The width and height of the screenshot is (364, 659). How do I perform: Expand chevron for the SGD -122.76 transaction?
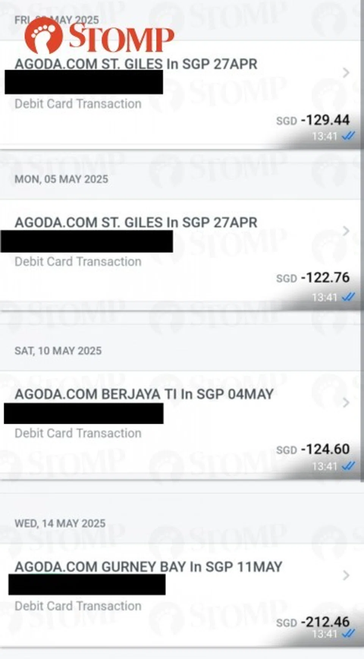click(346, 231)
